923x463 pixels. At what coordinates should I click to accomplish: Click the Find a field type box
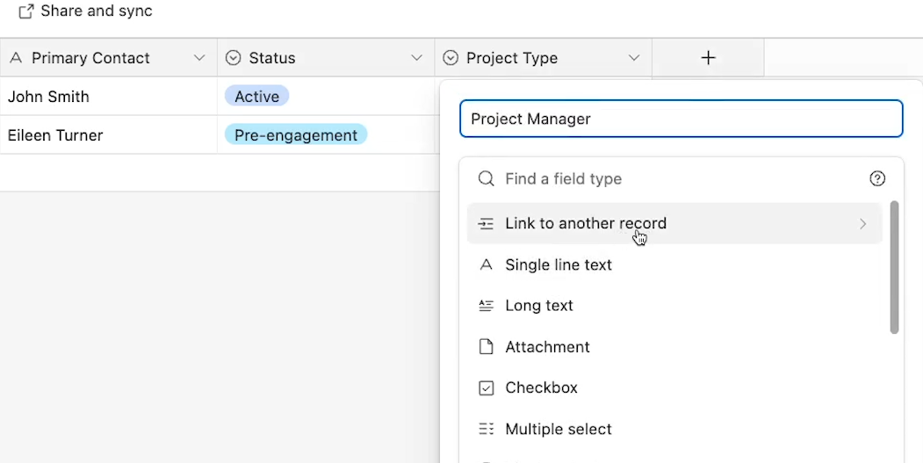[681, 178]
